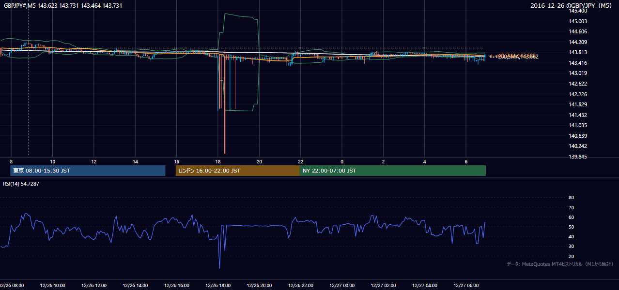619x290 pixels.
Task: Click the 144.209 price axis label
Action: 578,42
